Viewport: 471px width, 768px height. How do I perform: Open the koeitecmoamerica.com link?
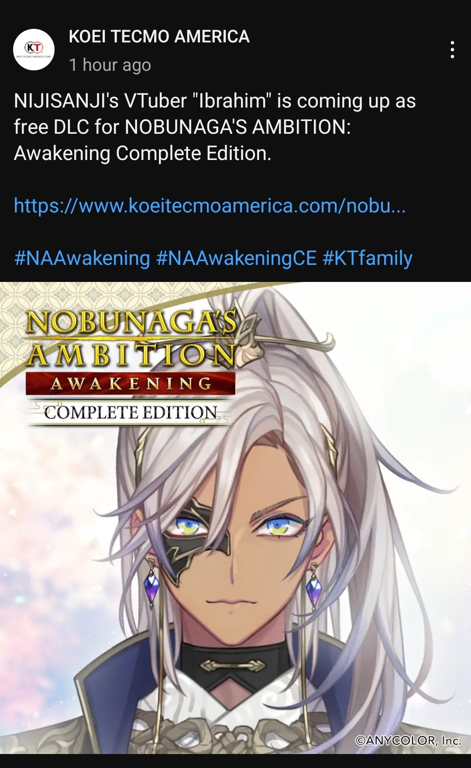pos(210,205)
